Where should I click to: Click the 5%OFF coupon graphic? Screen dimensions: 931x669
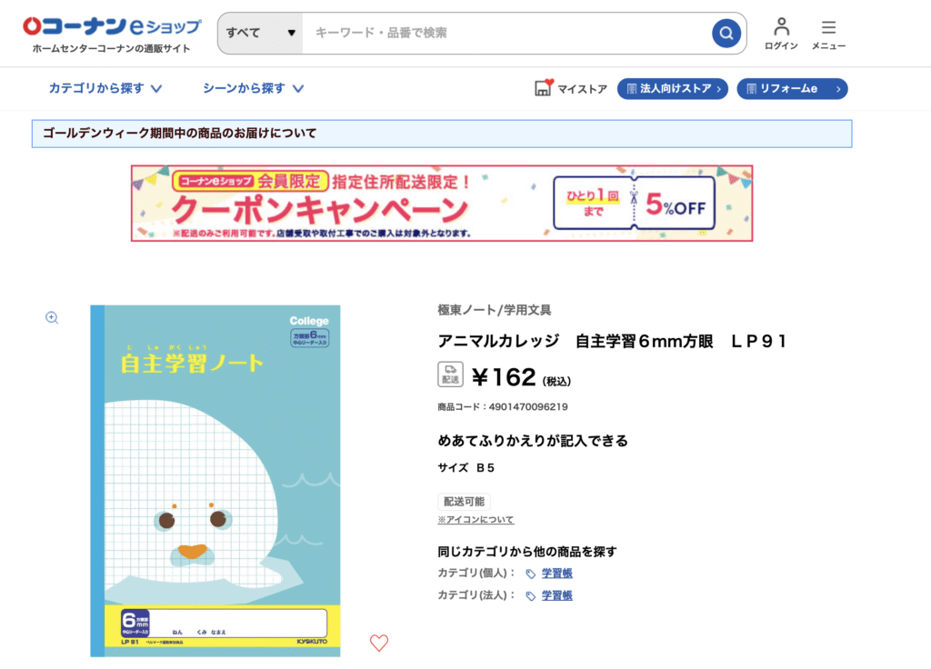634,203
